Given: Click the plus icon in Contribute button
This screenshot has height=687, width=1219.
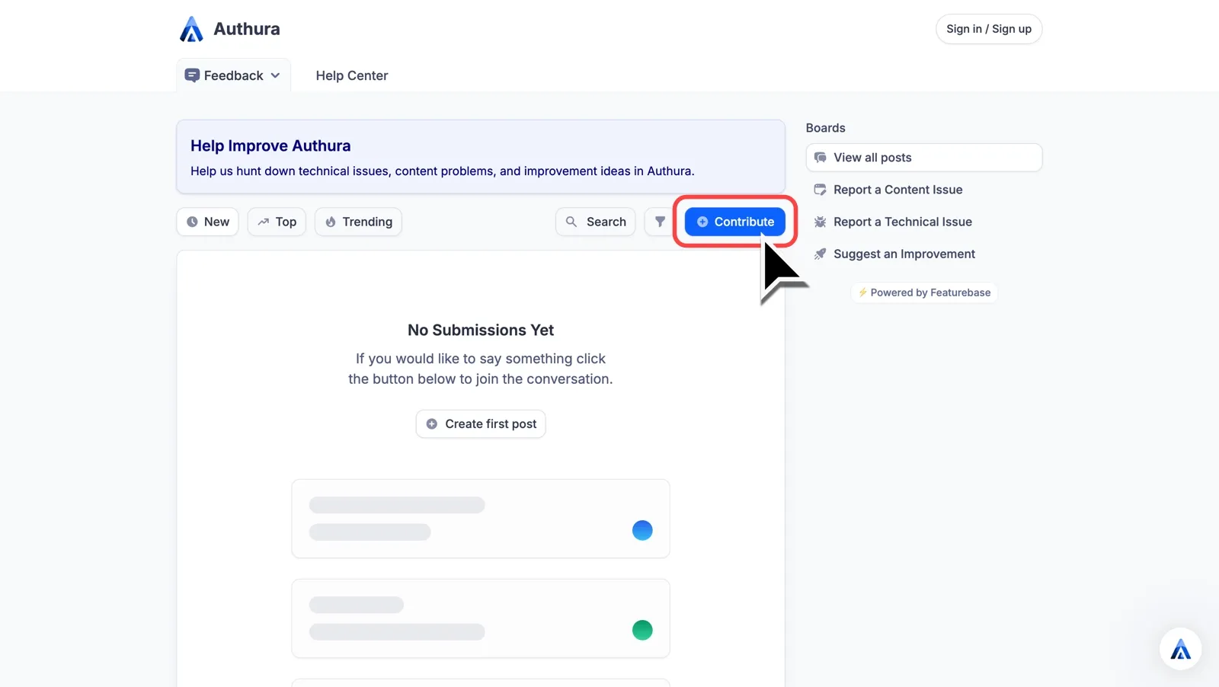Looking at the screenshot, I should [702, 222].
